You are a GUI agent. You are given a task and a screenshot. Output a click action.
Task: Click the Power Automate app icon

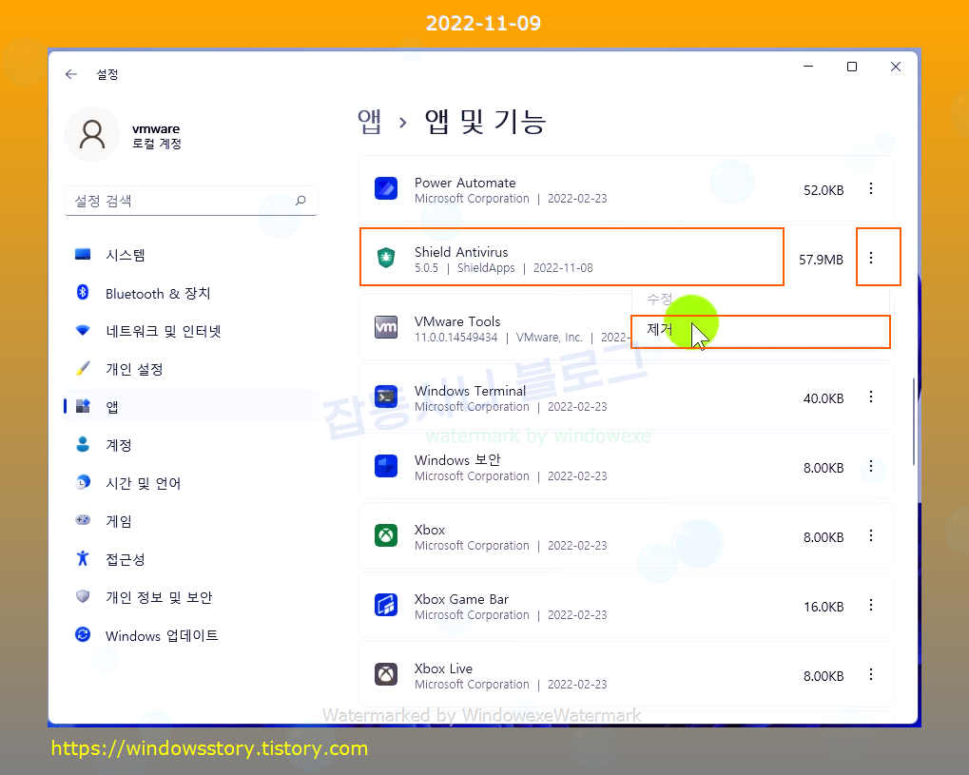(386, 188)
